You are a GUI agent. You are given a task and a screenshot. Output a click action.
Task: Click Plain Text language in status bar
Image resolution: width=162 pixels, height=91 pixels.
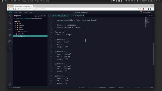120,87
